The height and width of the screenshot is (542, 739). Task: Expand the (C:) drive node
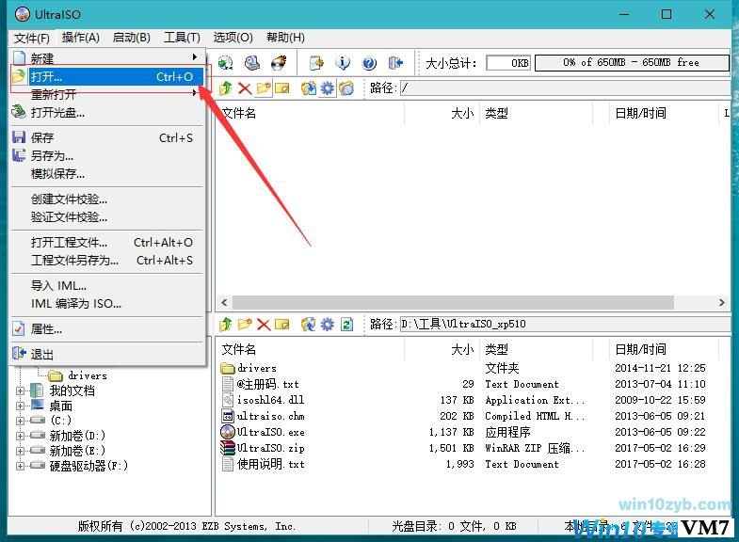coord(20,420)
